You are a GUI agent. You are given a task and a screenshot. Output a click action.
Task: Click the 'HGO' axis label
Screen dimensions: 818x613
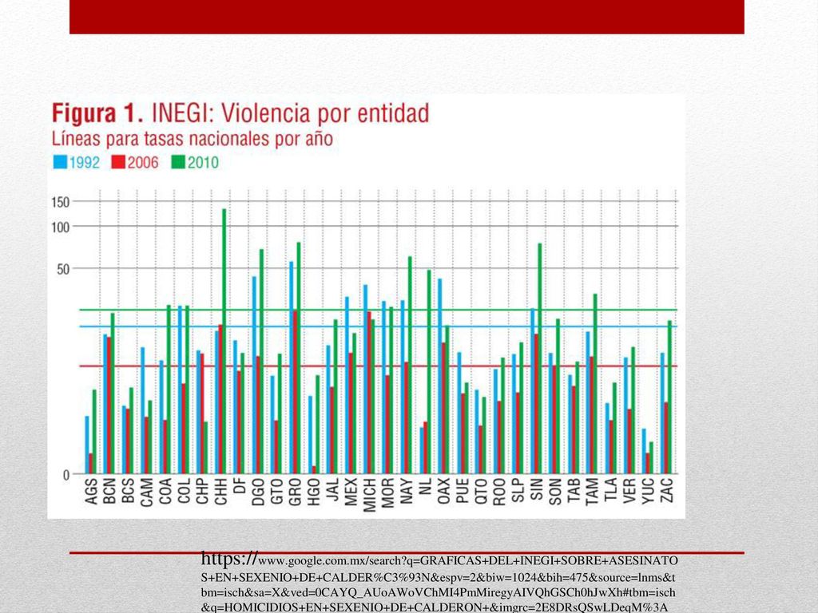[x=313, y=492]
